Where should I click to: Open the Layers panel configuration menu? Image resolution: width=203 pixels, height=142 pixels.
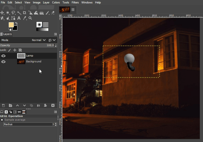click(x=56, y=34)
